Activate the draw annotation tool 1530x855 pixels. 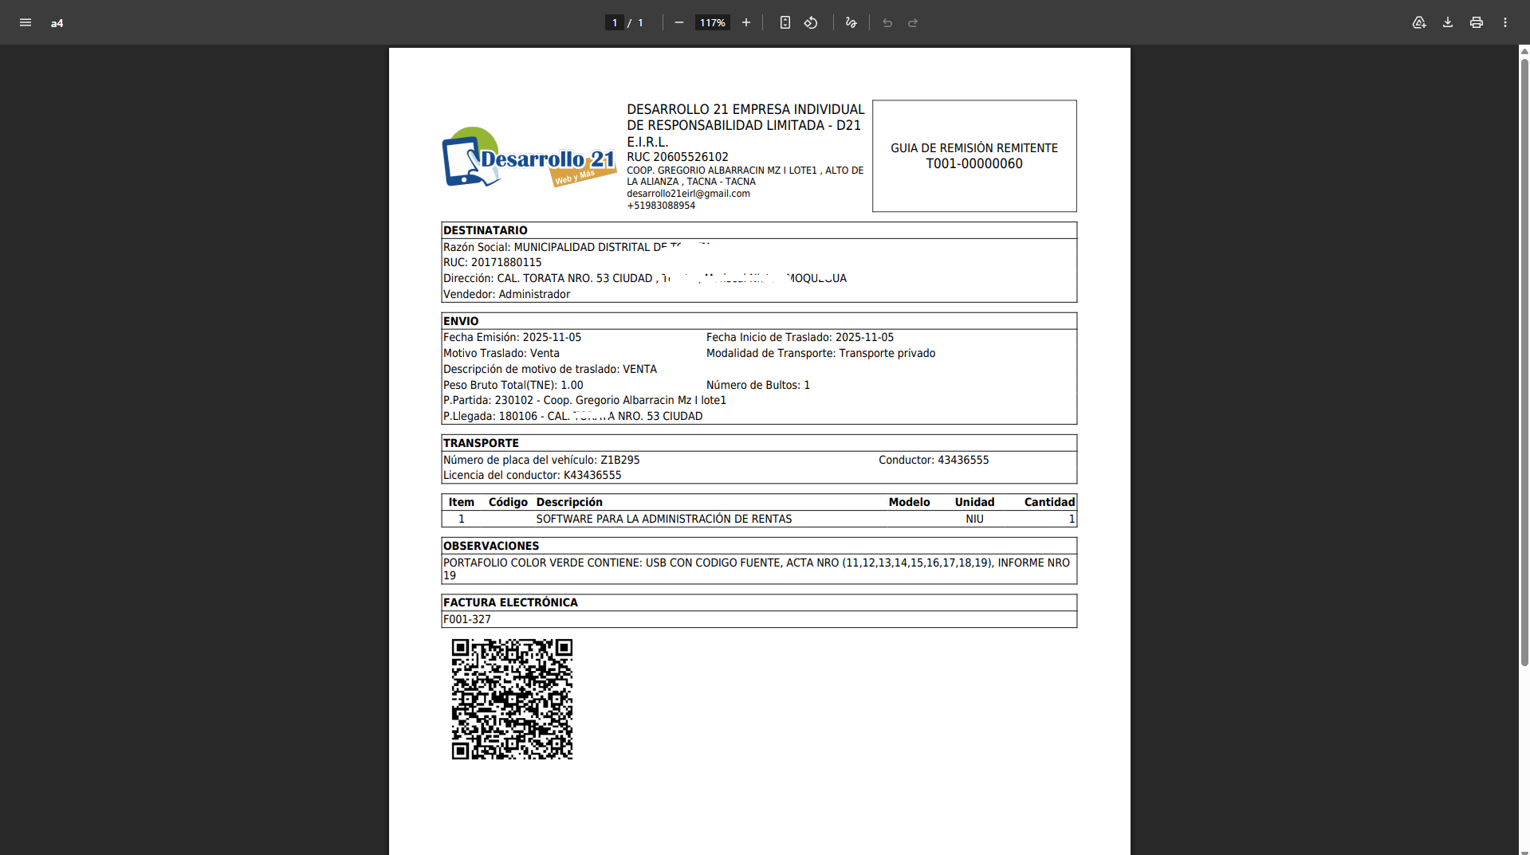(852, 22)
